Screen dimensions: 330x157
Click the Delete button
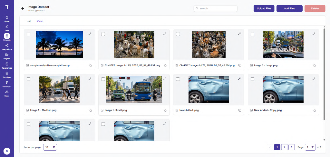[x=315, y=8]
